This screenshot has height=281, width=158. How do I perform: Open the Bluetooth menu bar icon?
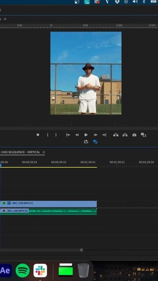click(144, 2)
